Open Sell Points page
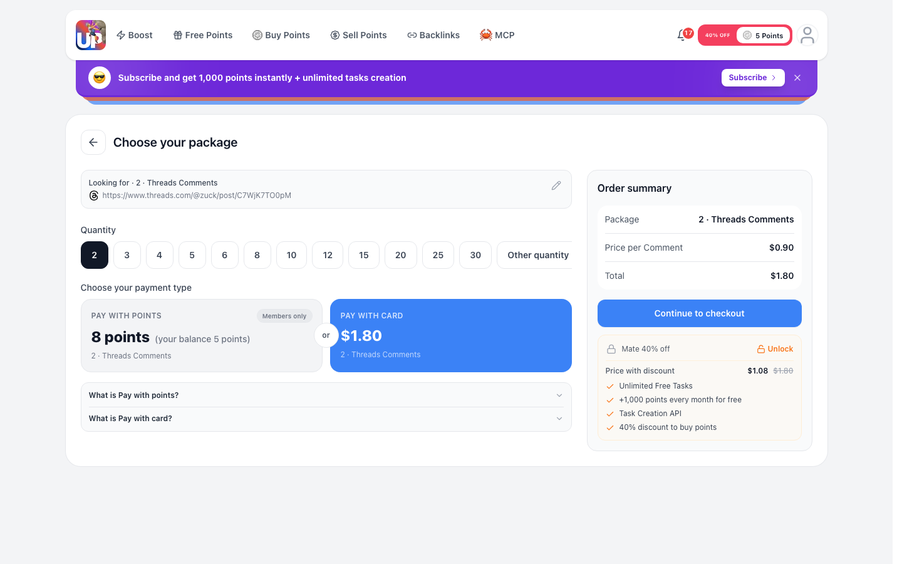Image resolution: width=902 pixels, height=564 pixels. pyautogui.click(x=359, y=35)
